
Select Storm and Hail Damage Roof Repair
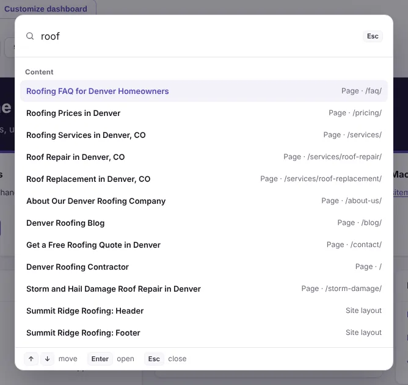click(x=204, y=289)
